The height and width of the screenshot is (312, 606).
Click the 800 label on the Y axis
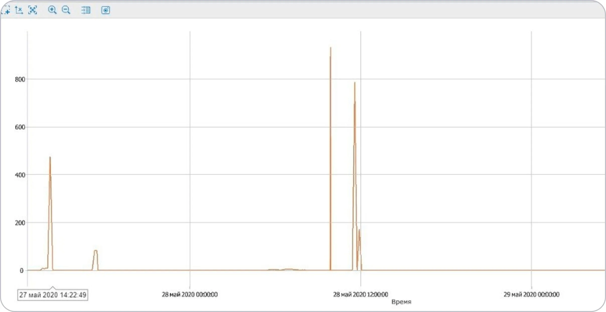tap(20, 80)
